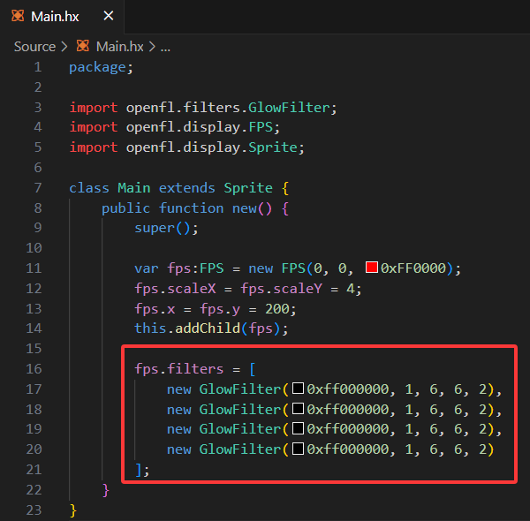The width and height of the screenshot is (530, 521).
Task: Click the 'package' keyword on line 1
Action: (x=97, y=68)
